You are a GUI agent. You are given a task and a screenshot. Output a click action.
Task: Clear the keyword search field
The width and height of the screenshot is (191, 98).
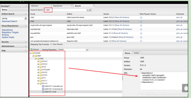[88, 10]
